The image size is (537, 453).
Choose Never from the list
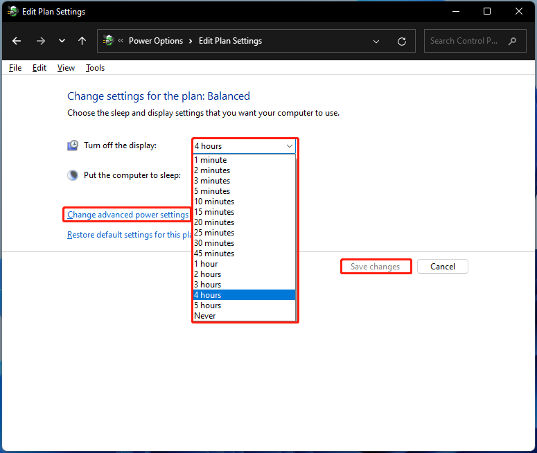[x=245, y=316]
